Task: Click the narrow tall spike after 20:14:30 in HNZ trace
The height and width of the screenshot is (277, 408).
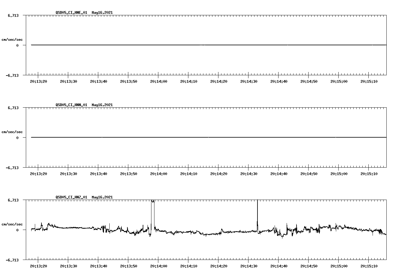Action: tap(257, 216)
